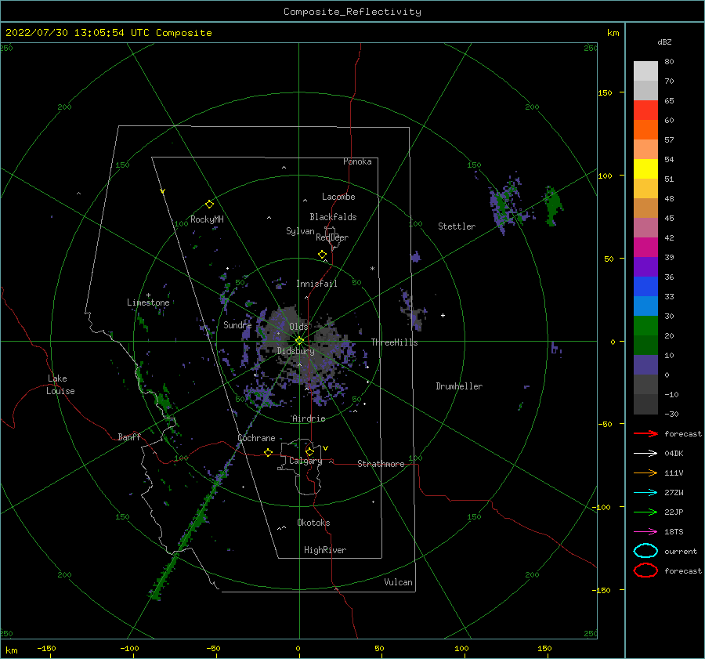Click the ThreeHills town label
The image size is (705, 659).
394,342
